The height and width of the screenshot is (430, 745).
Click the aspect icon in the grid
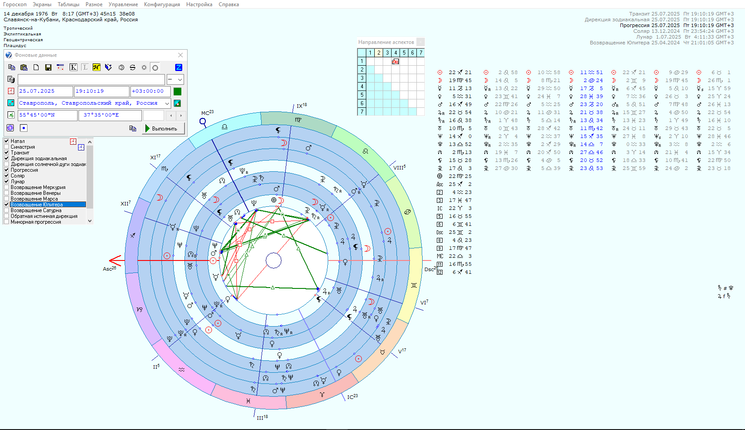(395, 61)
